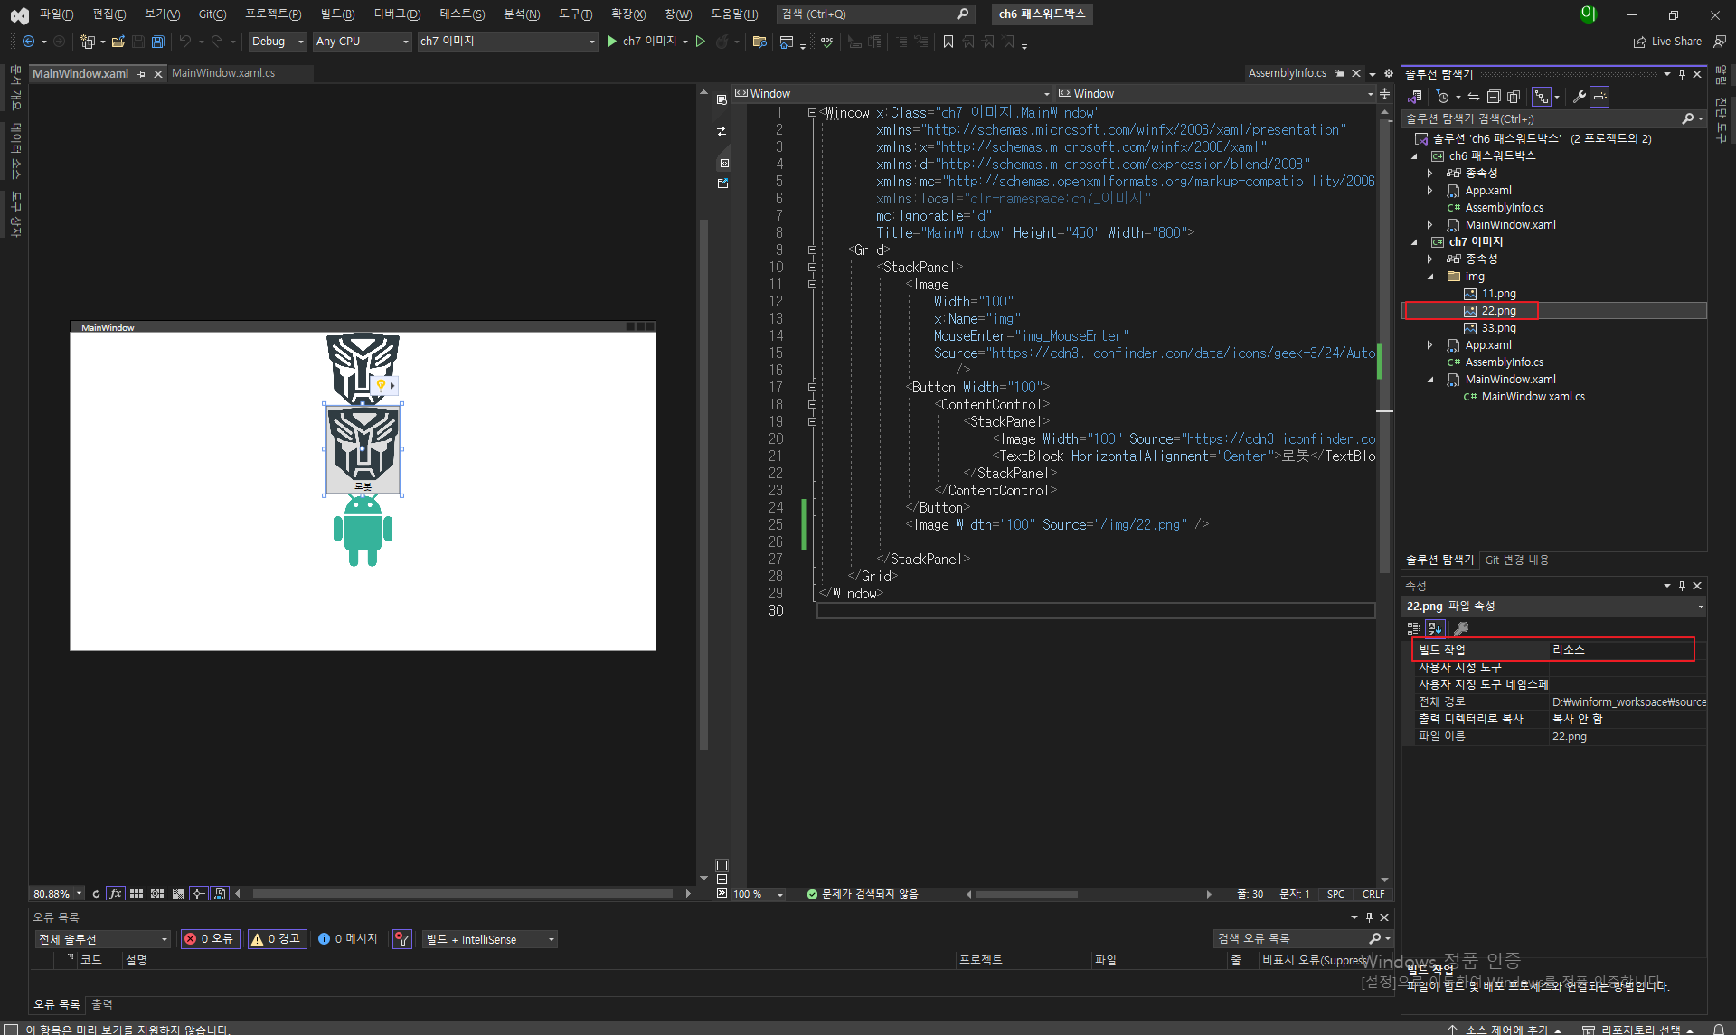
Task: Click the find in files icon
Action: tap(759, 42)
